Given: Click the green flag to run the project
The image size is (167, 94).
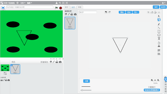Looking at the screenshot, I should (56, 8).
